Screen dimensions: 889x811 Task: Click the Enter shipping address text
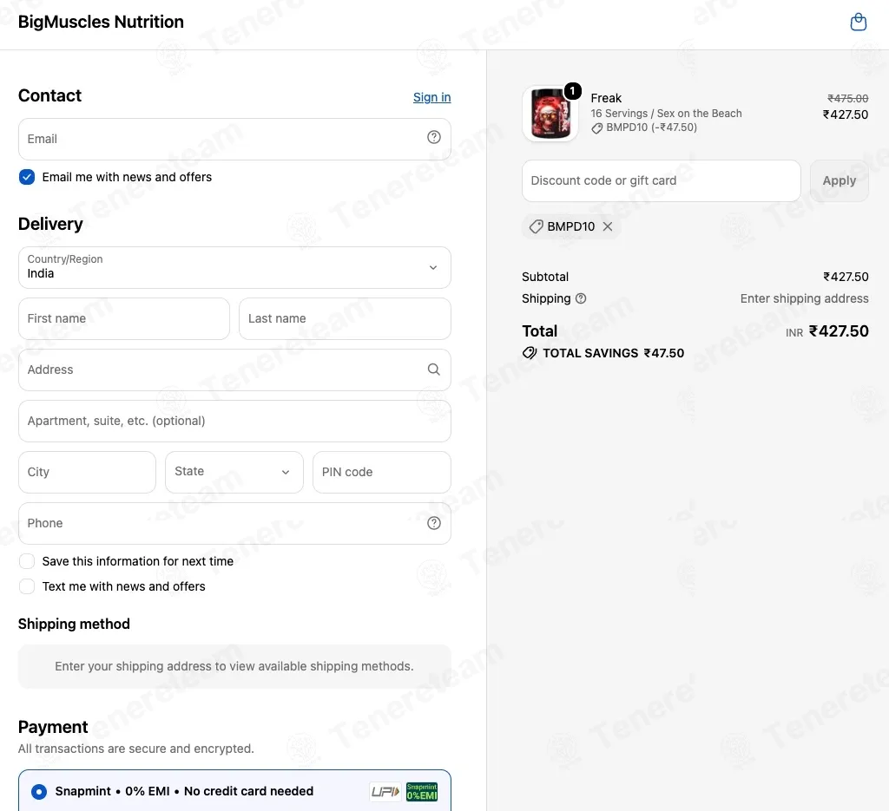coord(804,298)
